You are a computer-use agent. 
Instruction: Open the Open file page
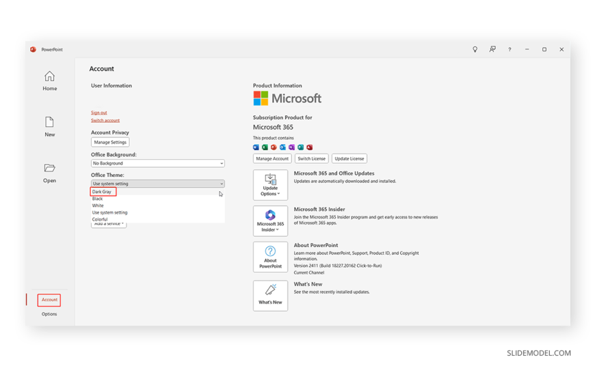(x=49, y=173)
